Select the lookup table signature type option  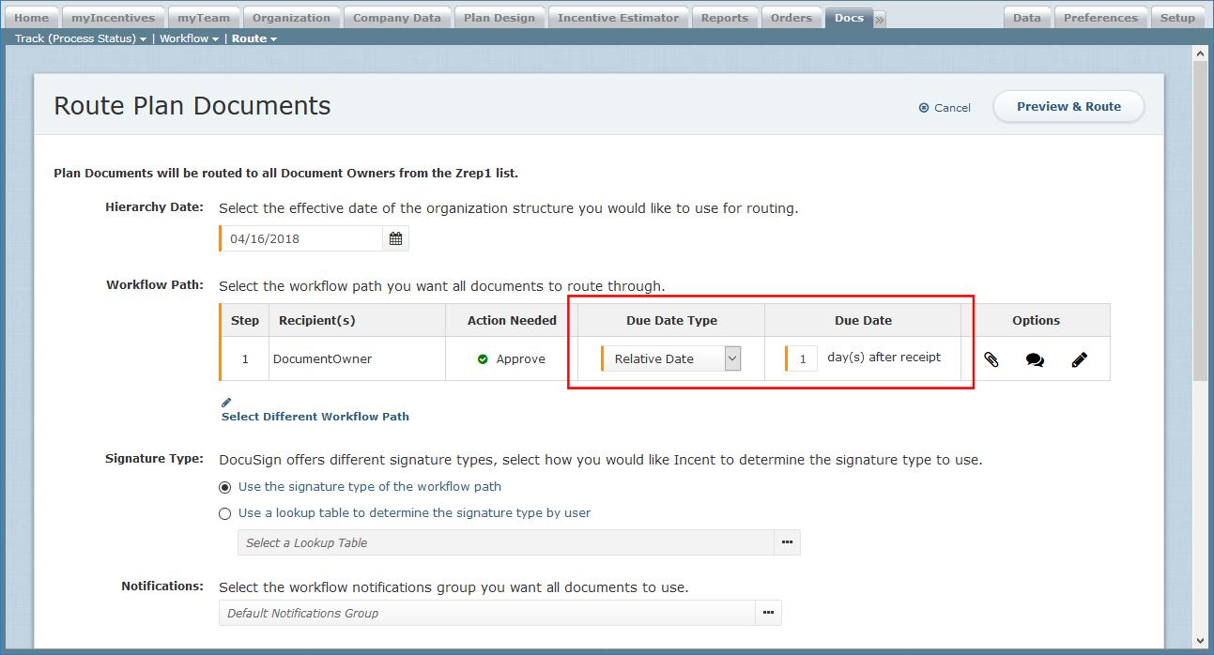click(x=225, y=513)
